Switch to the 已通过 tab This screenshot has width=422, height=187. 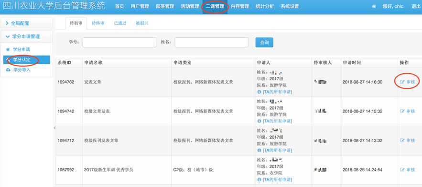pos(120,23)
